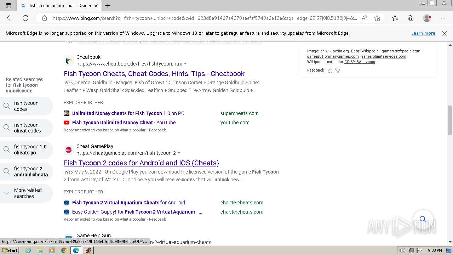Search related 'fish tycoon 1.0 cheats pc'
Image resolution: width=453 pixels, height=255 pixels.
coord(27,149)
